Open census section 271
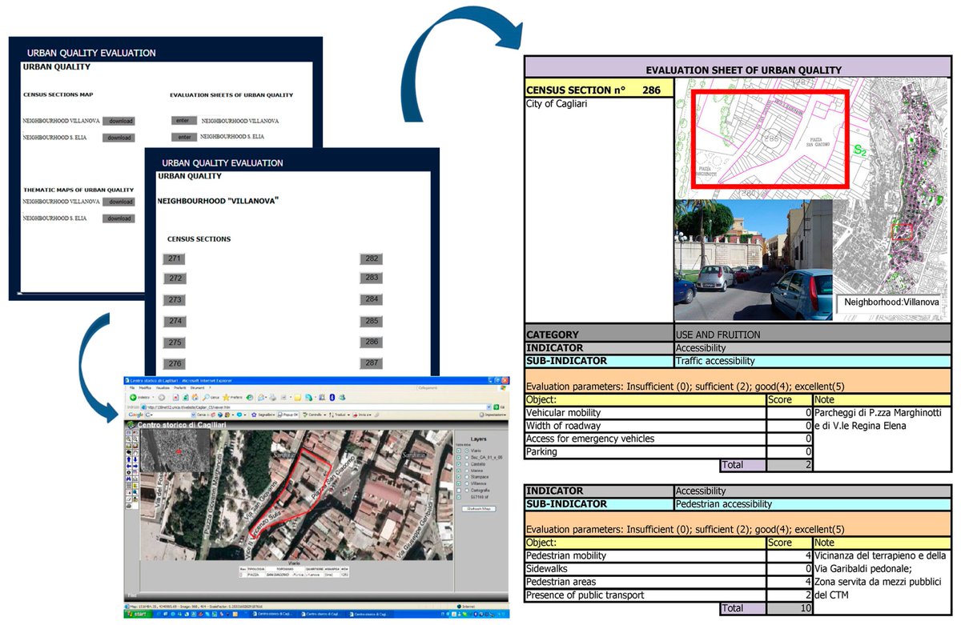The width and height of the screenshot is (961, 625). (175, 258)
